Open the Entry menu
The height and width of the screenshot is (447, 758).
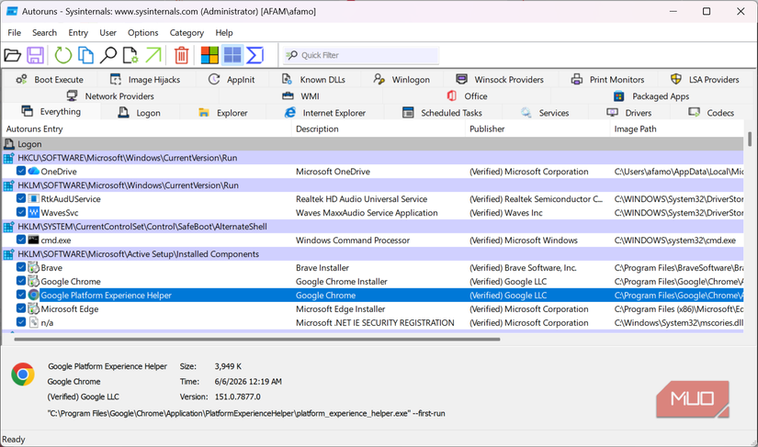pyautogui.click(x=78, y=33)
